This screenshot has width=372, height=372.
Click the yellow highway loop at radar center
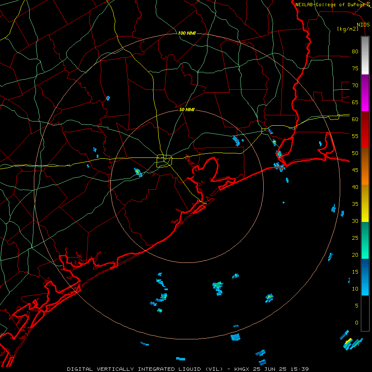[x=165, y=161]
